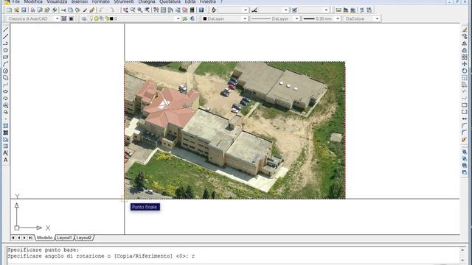Select the Spline draw tool

coord(5,85)
